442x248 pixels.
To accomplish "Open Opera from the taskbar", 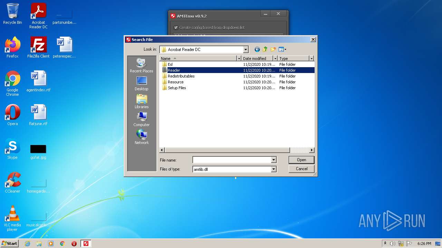I will (74, 244).
